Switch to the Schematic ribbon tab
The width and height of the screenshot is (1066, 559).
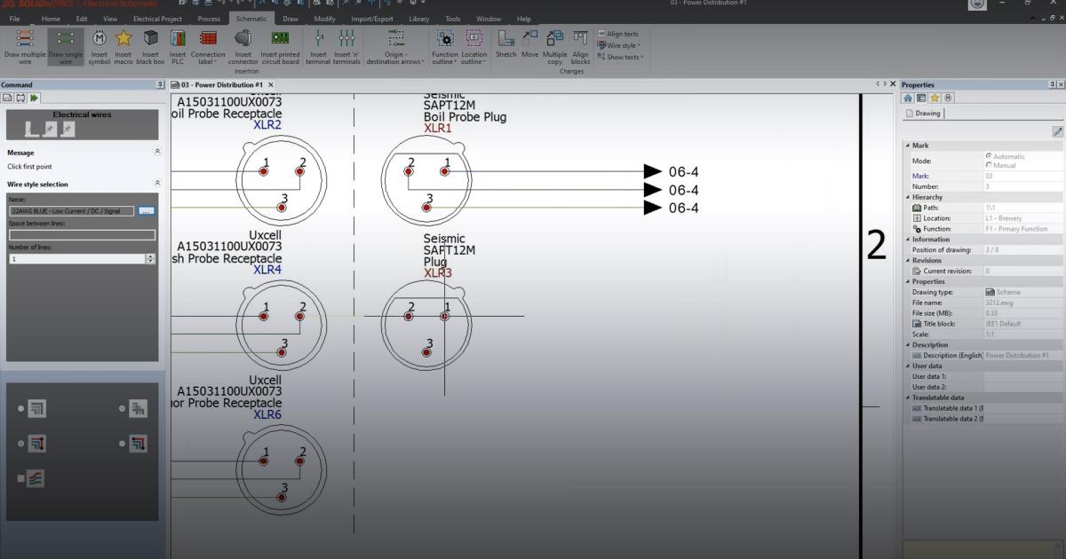(x=251, y=18)
